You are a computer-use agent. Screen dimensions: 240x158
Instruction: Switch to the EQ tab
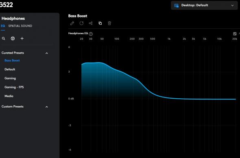coord(3,26)
